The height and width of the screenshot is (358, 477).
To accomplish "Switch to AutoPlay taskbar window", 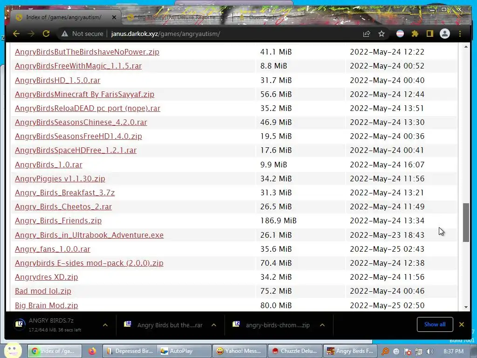I will coord(185,351).
